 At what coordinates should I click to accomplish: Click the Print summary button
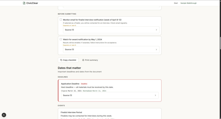pyautogui.click(x=90, y=60)
